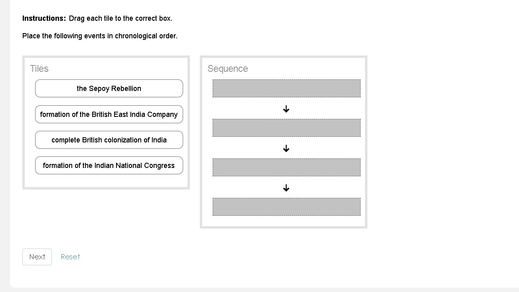Click the Sepoy Rebellion tile

coord(109,89)
